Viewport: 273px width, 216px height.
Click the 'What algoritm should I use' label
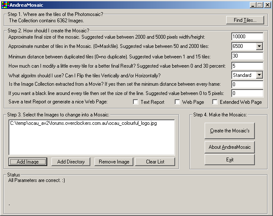[x=84, y=76]
